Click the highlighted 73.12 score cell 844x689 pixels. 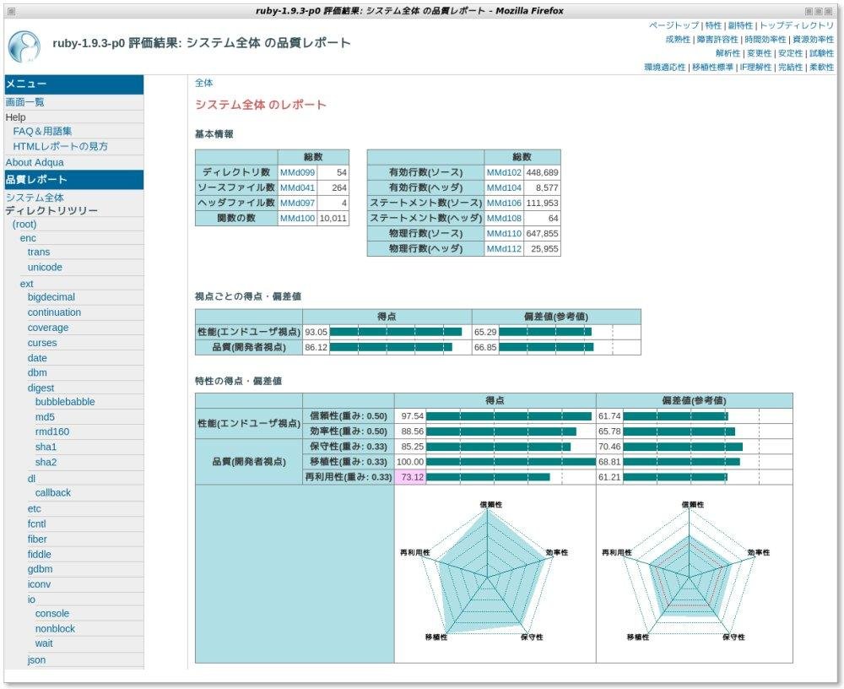[x=410, y=477]
